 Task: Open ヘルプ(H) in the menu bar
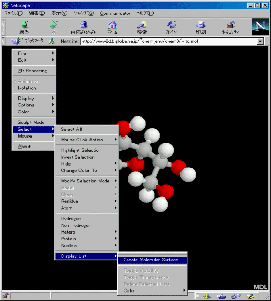pos(145,13)
